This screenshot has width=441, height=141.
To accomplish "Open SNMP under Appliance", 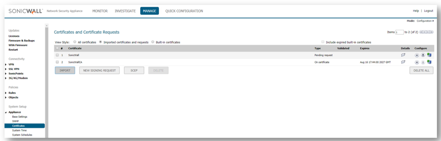I will (15, 121).
